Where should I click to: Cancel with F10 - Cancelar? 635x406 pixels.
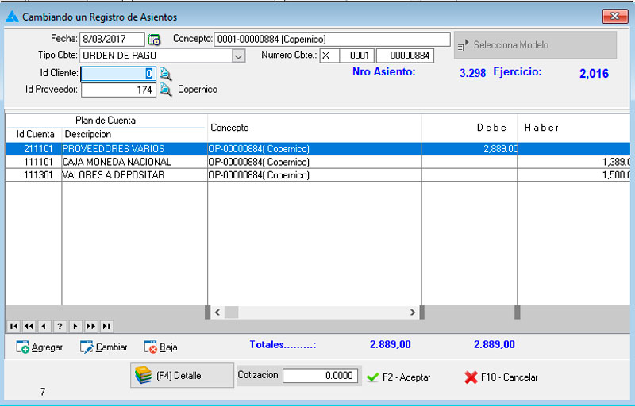(501, 377)
